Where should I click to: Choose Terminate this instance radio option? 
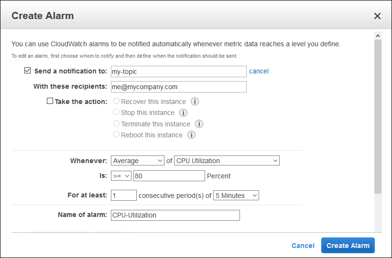tap(116, 124)
